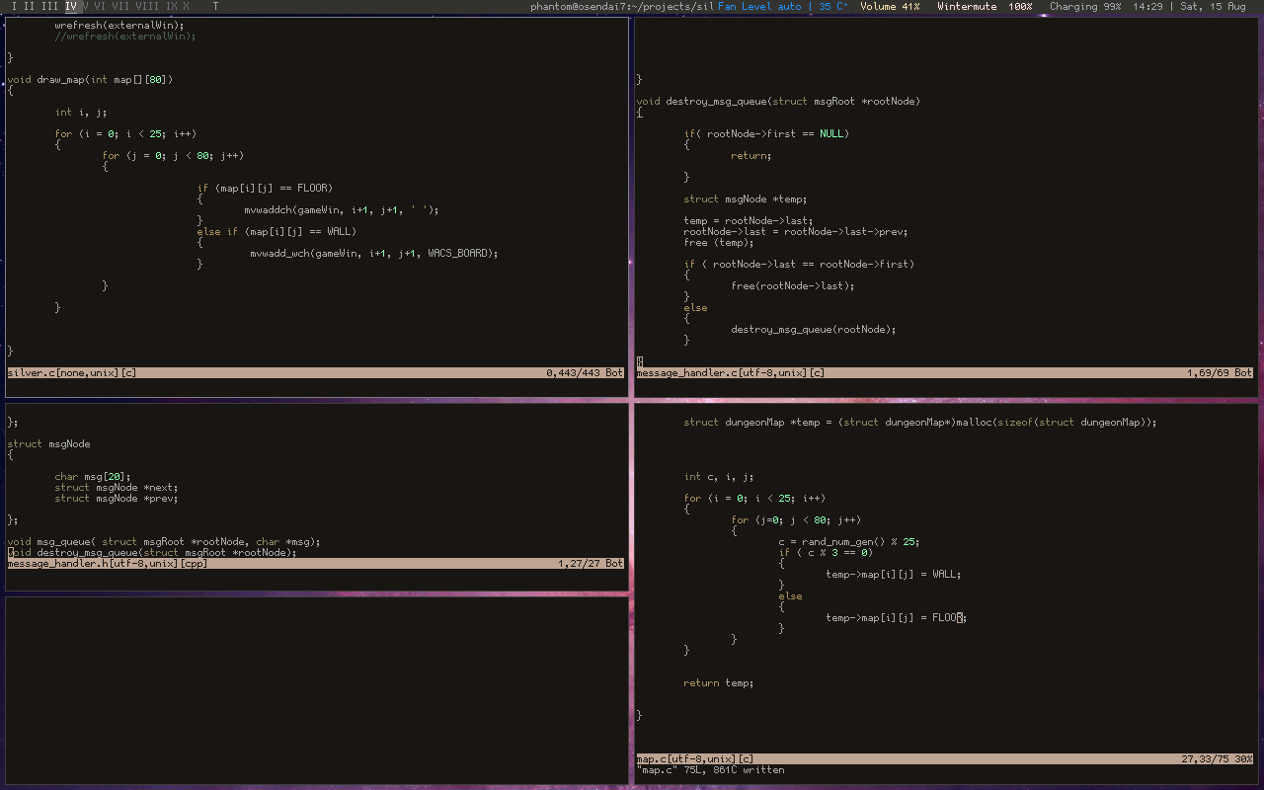Click the 35 C° temperature readout
Image resolution: width=1264 pixels, height=790 pixels.
point(833,7)
